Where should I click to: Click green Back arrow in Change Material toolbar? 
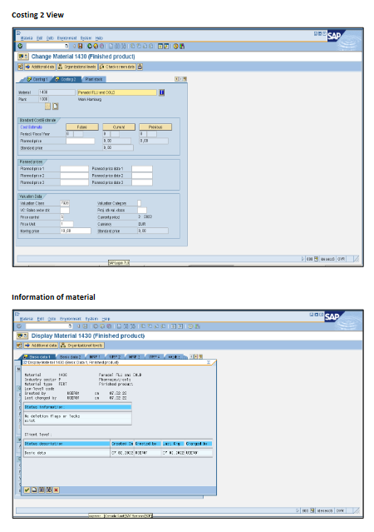pyautogui.click(x=90, y=46)
